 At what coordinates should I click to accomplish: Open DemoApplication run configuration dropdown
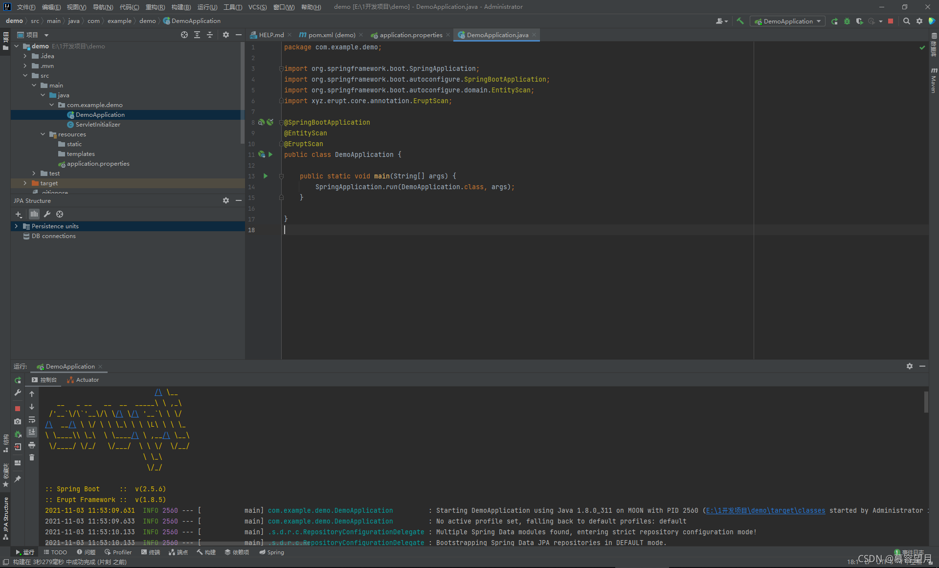(x=787, y=21)
